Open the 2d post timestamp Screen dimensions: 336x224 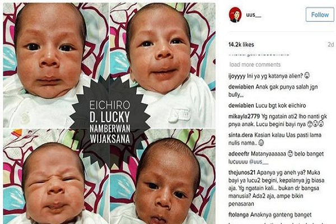coord(330,44)
